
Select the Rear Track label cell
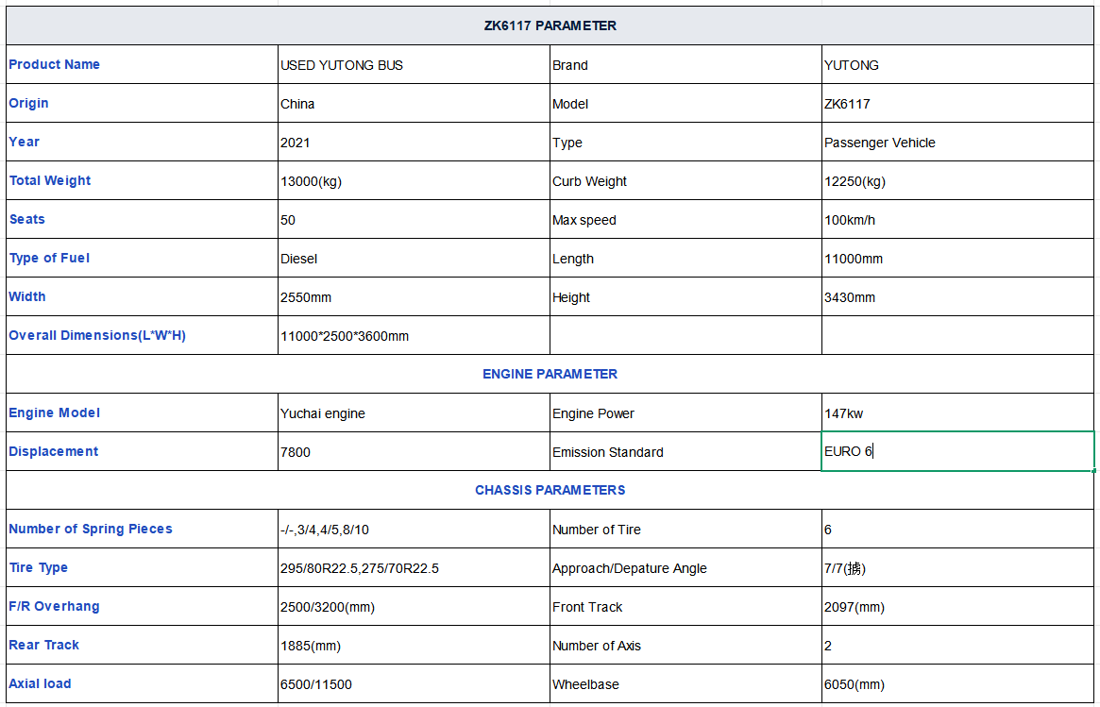point(143,645)
